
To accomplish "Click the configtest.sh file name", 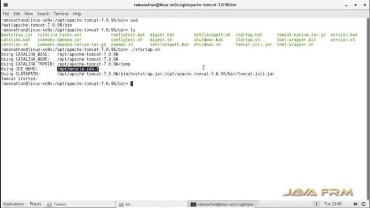I will (127, 40).
